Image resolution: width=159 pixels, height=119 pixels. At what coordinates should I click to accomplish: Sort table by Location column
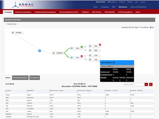[x=8, y=90]
